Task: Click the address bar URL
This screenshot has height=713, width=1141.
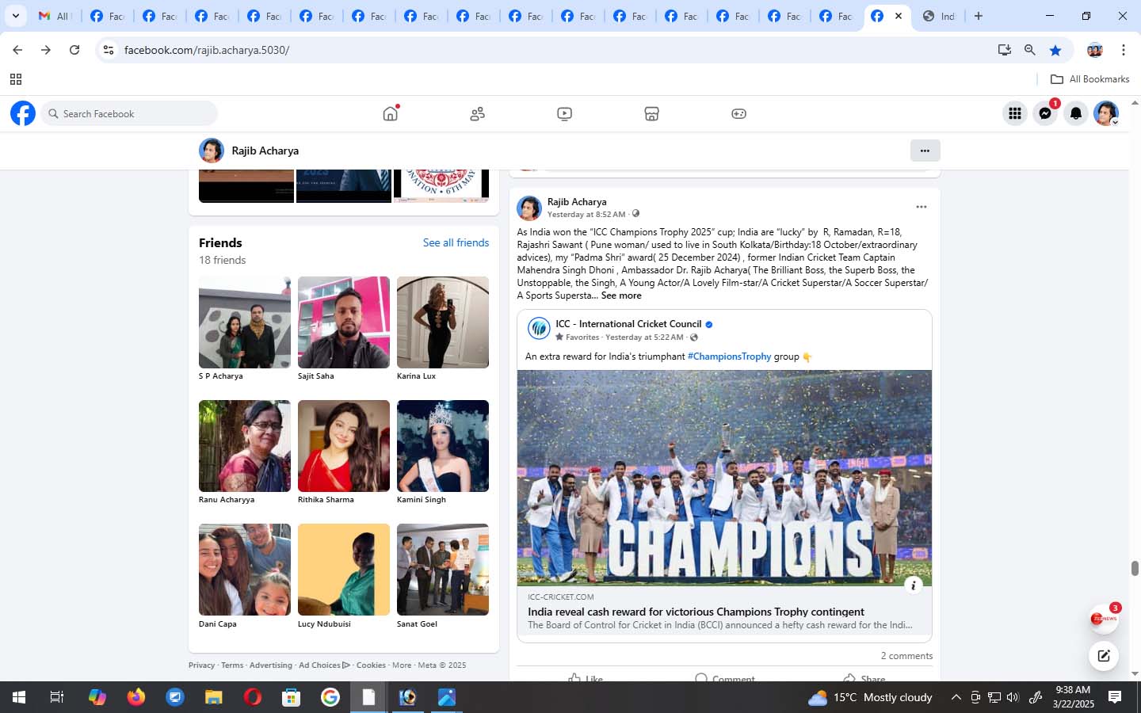Action: [207, 50]
